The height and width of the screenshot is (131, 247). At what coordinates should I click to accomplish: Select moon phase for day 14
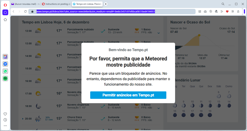[x=229, y=106]
